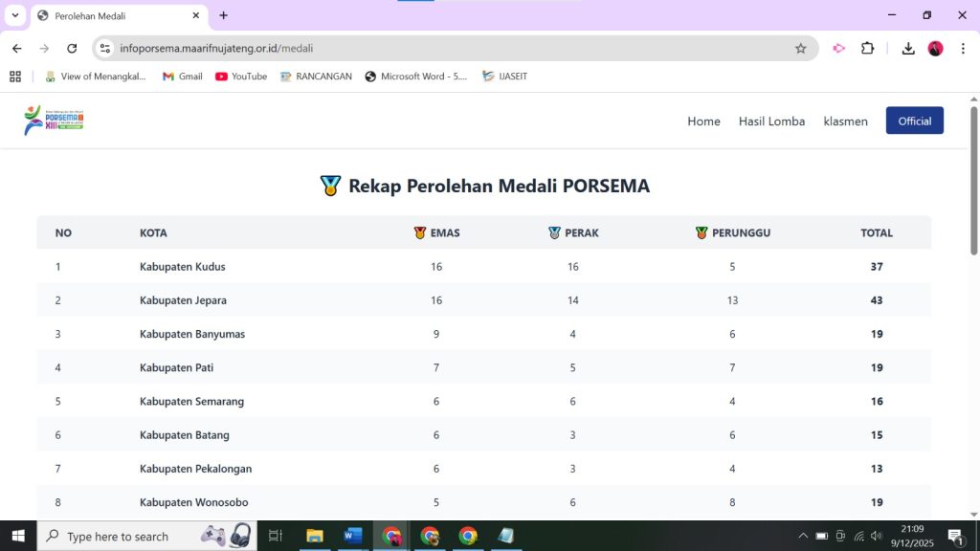Open browser Downloads via toolbar icon
Image resolution: width=980 pixels, height=551 pixels.
[x=907, y=47]
